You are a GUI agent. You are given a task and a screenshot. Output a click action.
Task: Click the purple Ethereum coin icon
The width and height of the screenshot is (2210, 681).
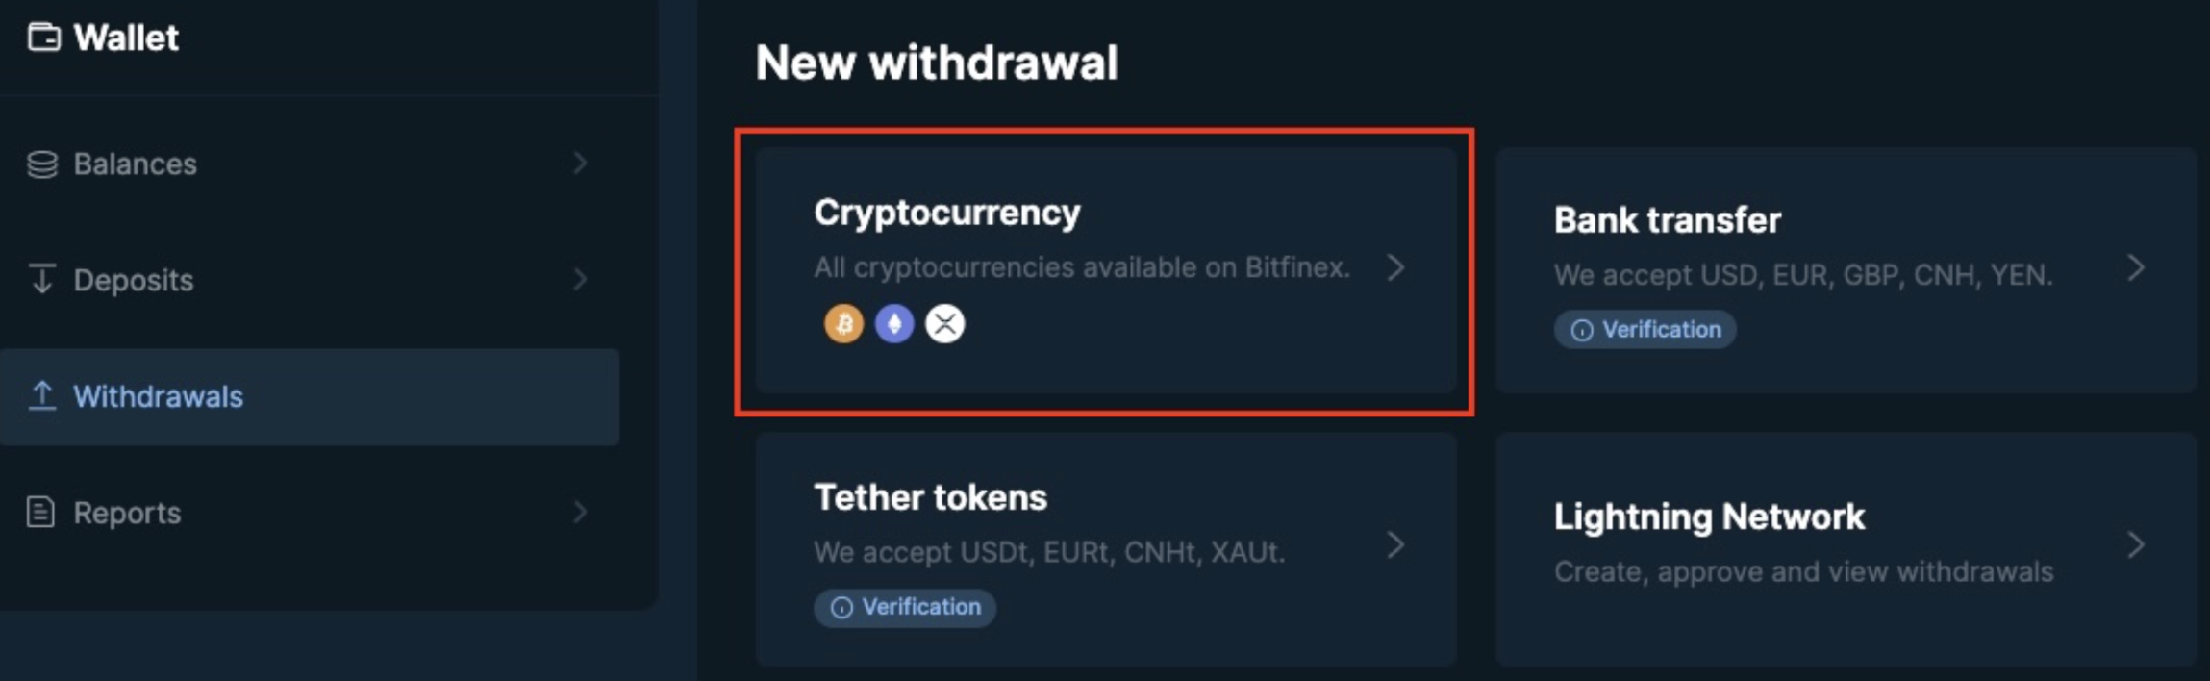click(x=894, y=324)
